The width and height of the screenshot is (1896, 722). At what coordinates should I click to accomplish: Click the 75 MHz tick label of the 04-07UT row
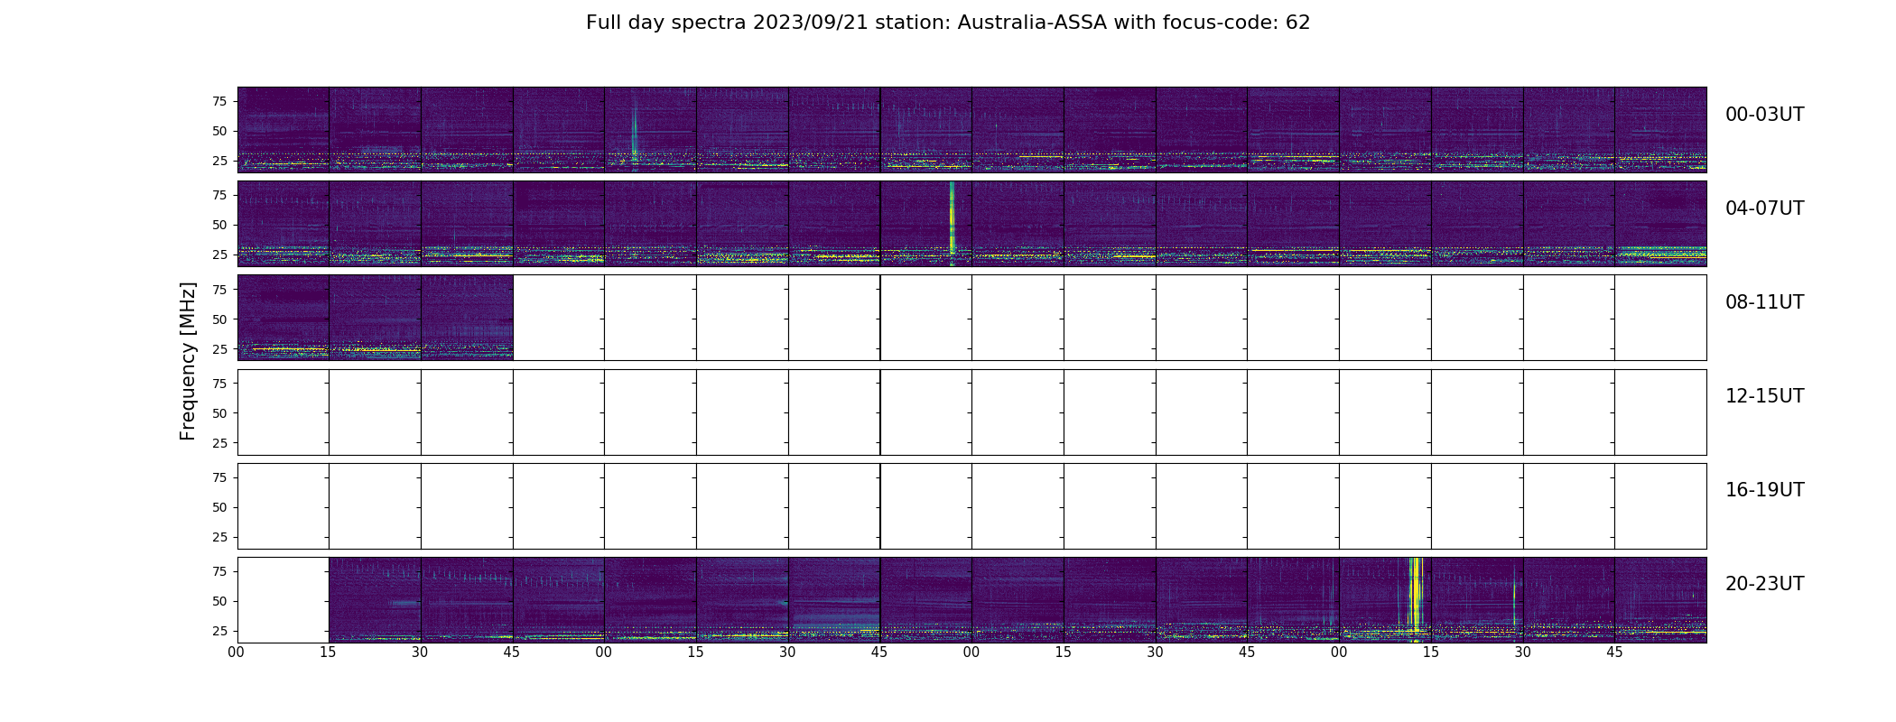[219, 195]
